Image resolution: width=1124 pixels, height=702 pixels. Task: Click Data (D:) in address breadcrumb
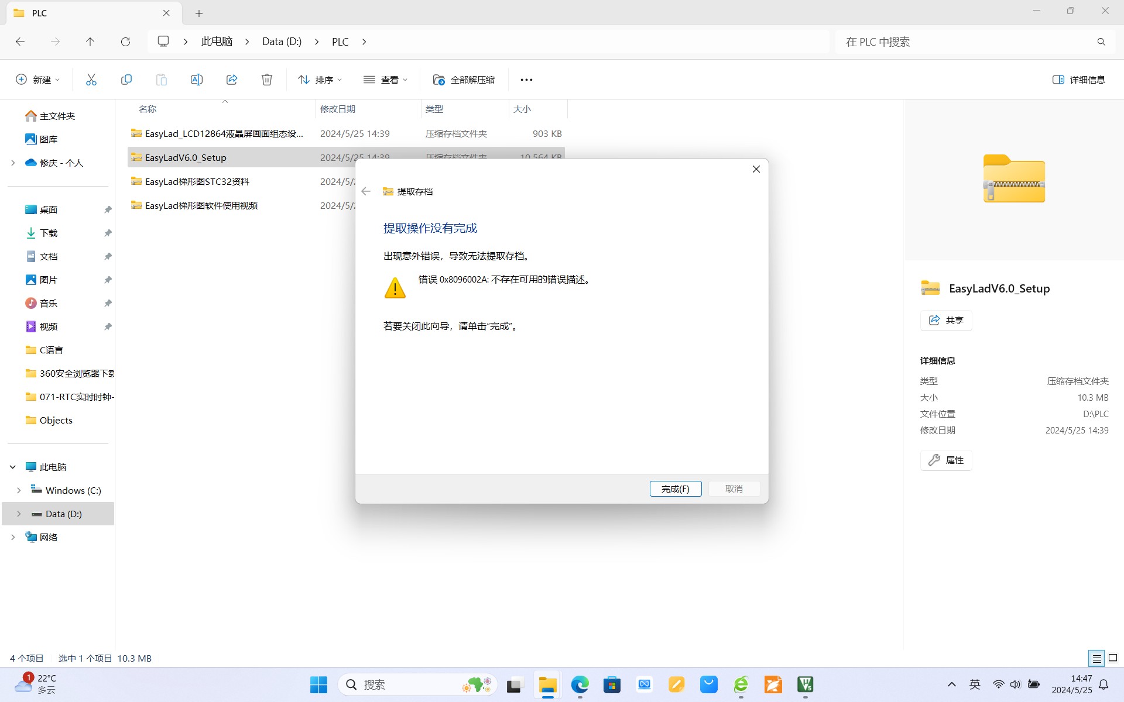coord(282,42)
